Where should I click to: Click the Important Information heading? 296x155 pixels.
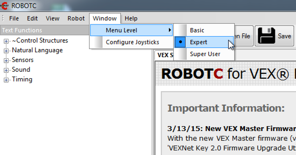click(x=226, y=108)
